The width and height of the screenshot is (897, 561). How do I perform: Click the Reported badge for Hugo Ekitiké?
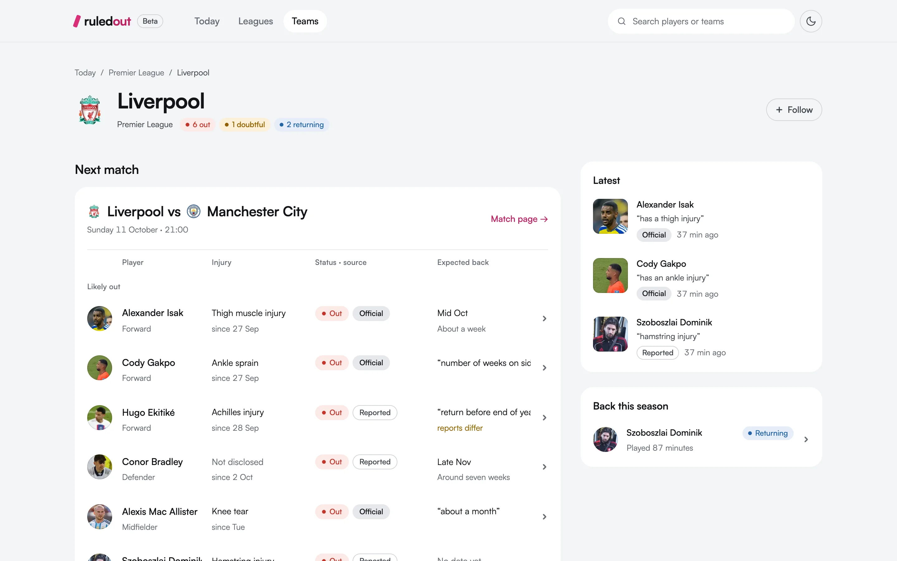[x=375, y=413]
